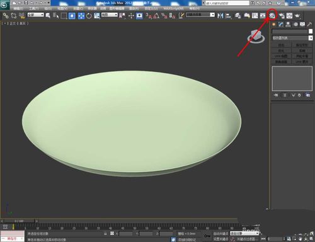
Task: Select the Select and Manipulate tool
Action: pyautogui.click(x=131, y=16)
